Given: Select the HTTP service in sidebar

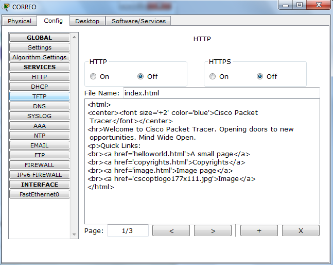Looking at the screenshot, I should click(x=40, y=77).
